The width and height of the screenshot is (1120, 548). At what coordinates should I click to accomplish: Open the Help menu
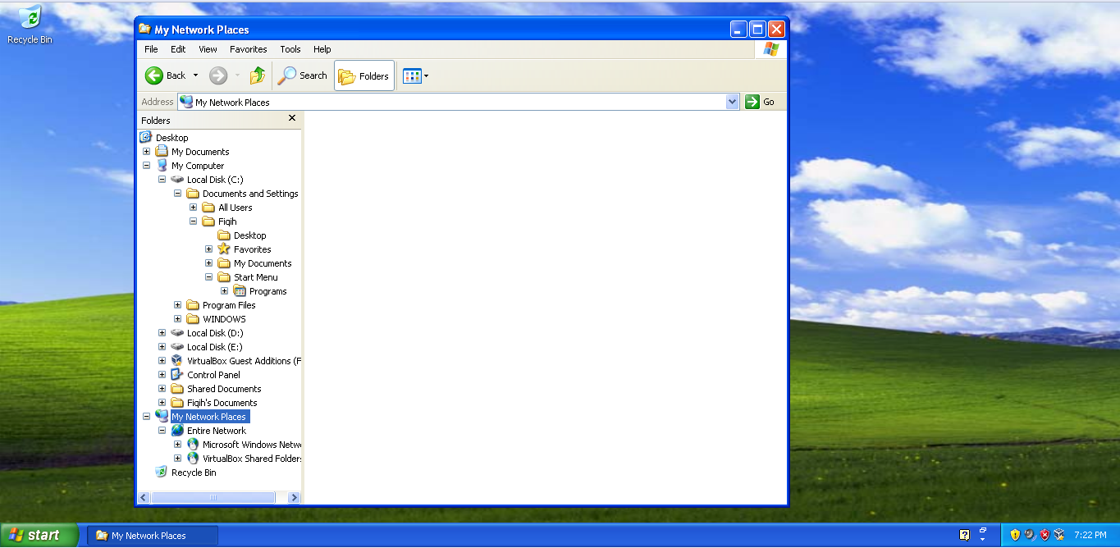[322, 49]
